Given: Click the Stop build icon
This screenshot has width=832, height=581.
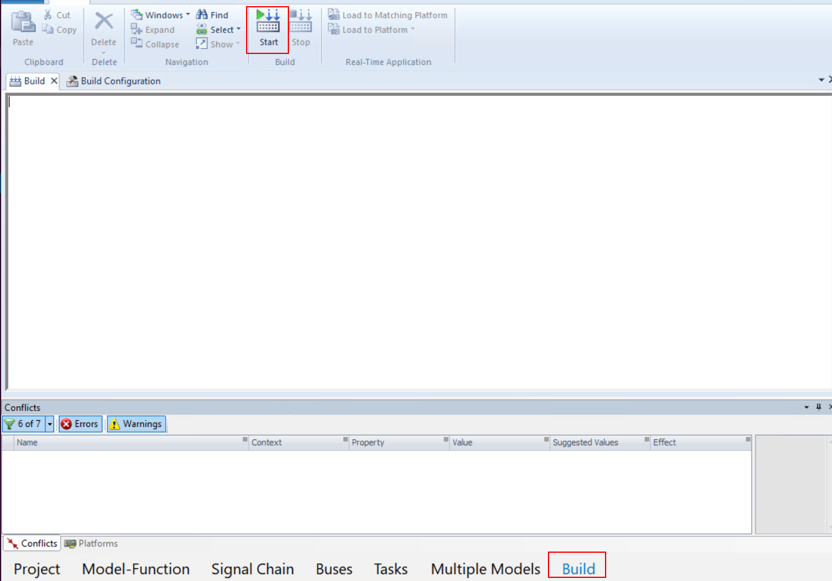Looking at the screenshot, I should pos(301,28).
